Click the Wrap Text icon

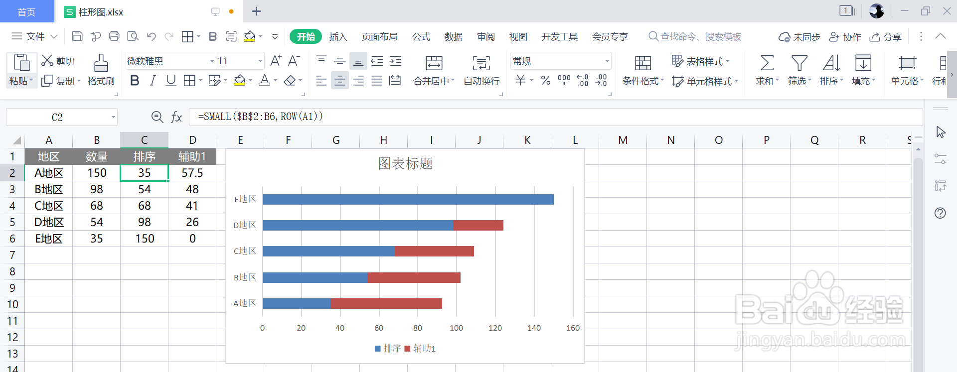point(481,63)
